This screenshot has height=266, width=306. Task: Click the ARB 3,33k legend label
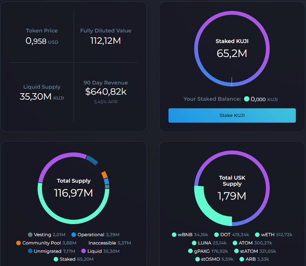[x=257, y=259]
